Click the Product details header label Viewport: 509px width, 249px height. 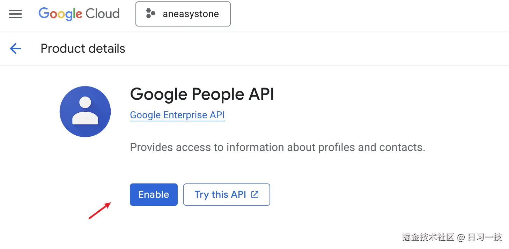click(x=82, y=48)
